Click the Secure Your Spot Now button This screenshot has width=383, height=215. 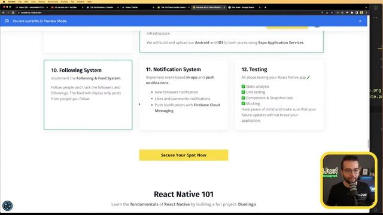click(184, 155)
